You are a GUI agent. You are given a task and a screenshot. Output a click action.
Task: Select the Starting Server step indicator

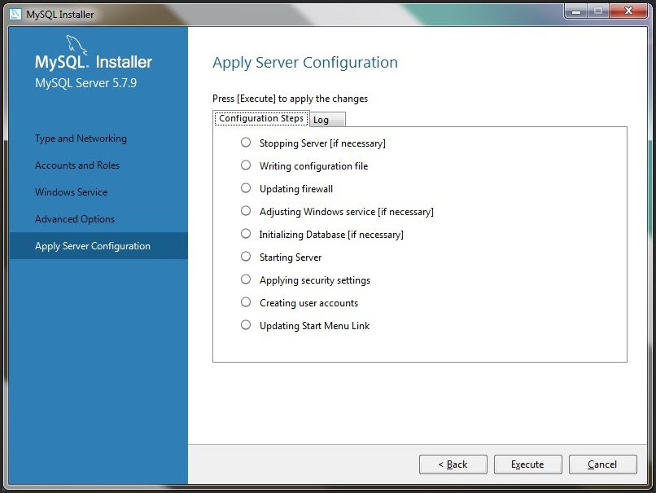[246, 257]
